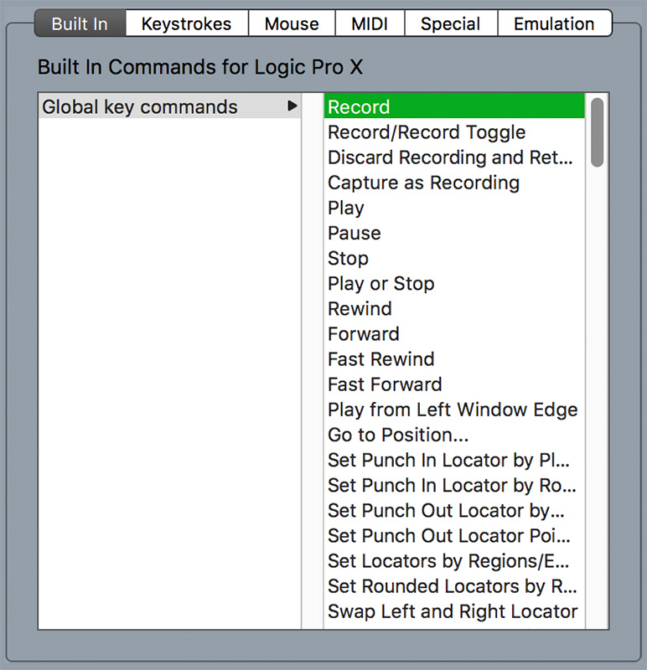
Task: Open the Mouse tab
Action: [x=292, y=24]
